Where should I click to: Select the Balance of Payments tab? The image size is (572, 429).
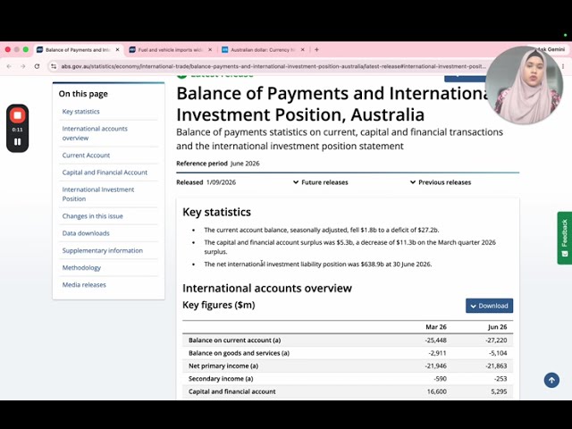78,50
